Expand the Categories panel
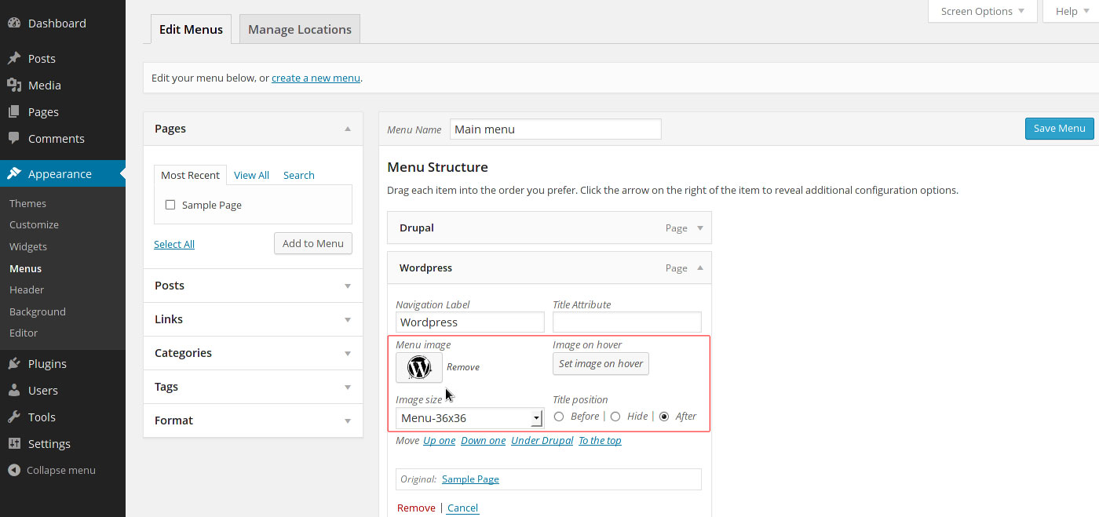 pyautogui.click(x=347, y=353)
